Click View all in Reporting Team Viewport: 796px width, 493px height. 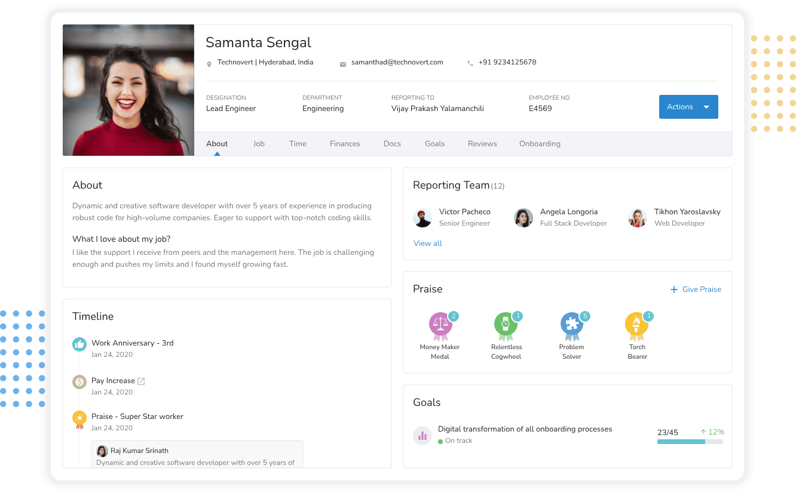pyautogui.click(x=428, y=244)
